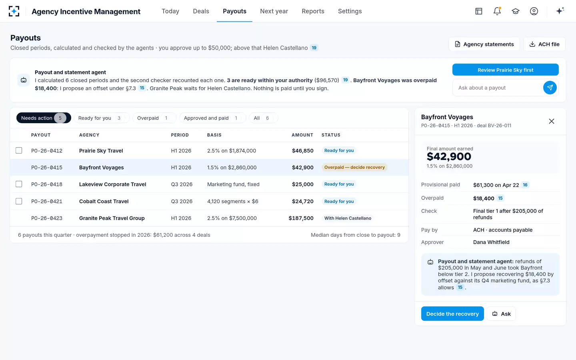Open the Settings tab

point(350,11)
